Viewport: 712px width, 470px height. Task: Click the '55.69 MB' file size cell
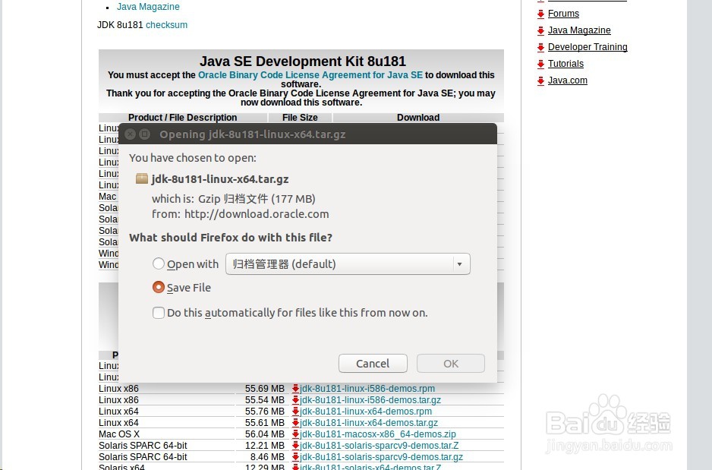point(265,389)
